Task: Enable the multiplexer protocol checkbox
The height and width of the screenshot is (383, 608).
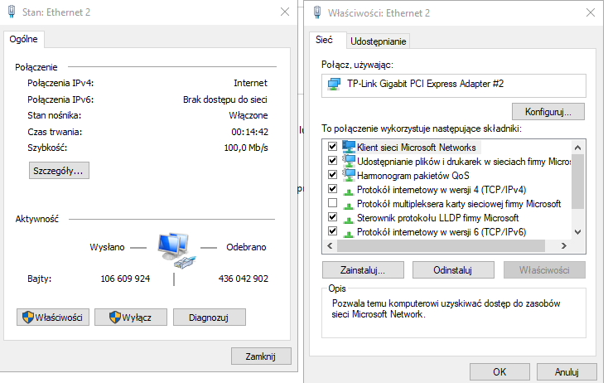Action: pyautogui.click(x=333, y=204)
